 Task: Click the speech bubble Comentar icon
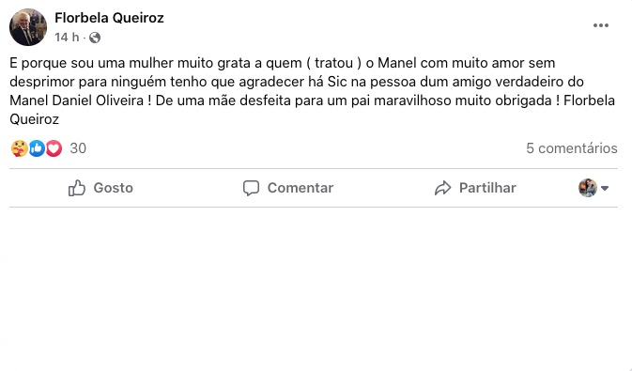click(x=251, y=188)
